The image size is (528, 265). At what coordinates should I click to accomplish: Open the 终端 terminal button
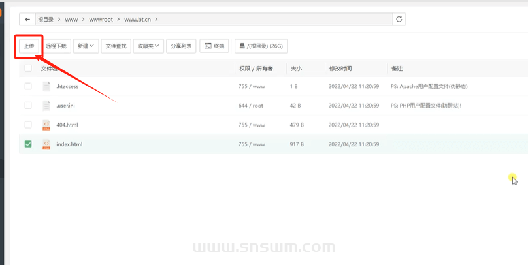214,46
